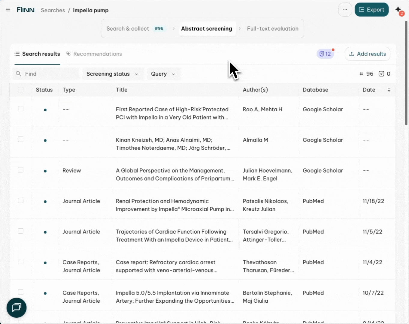Viewport: 409px width, 324px height.
Task: Open the Searches breadcrumb link
Action: click(x=53, y=10)
